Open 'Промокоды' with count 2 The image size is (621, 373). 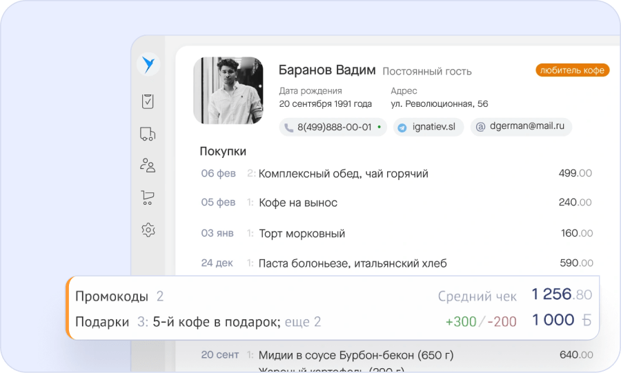[119, 296]
